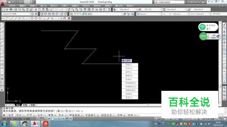The height and width of the screenshot is (127, 227).
Task: Open the text style Standard dropdown
Action: tap(127, 9)
